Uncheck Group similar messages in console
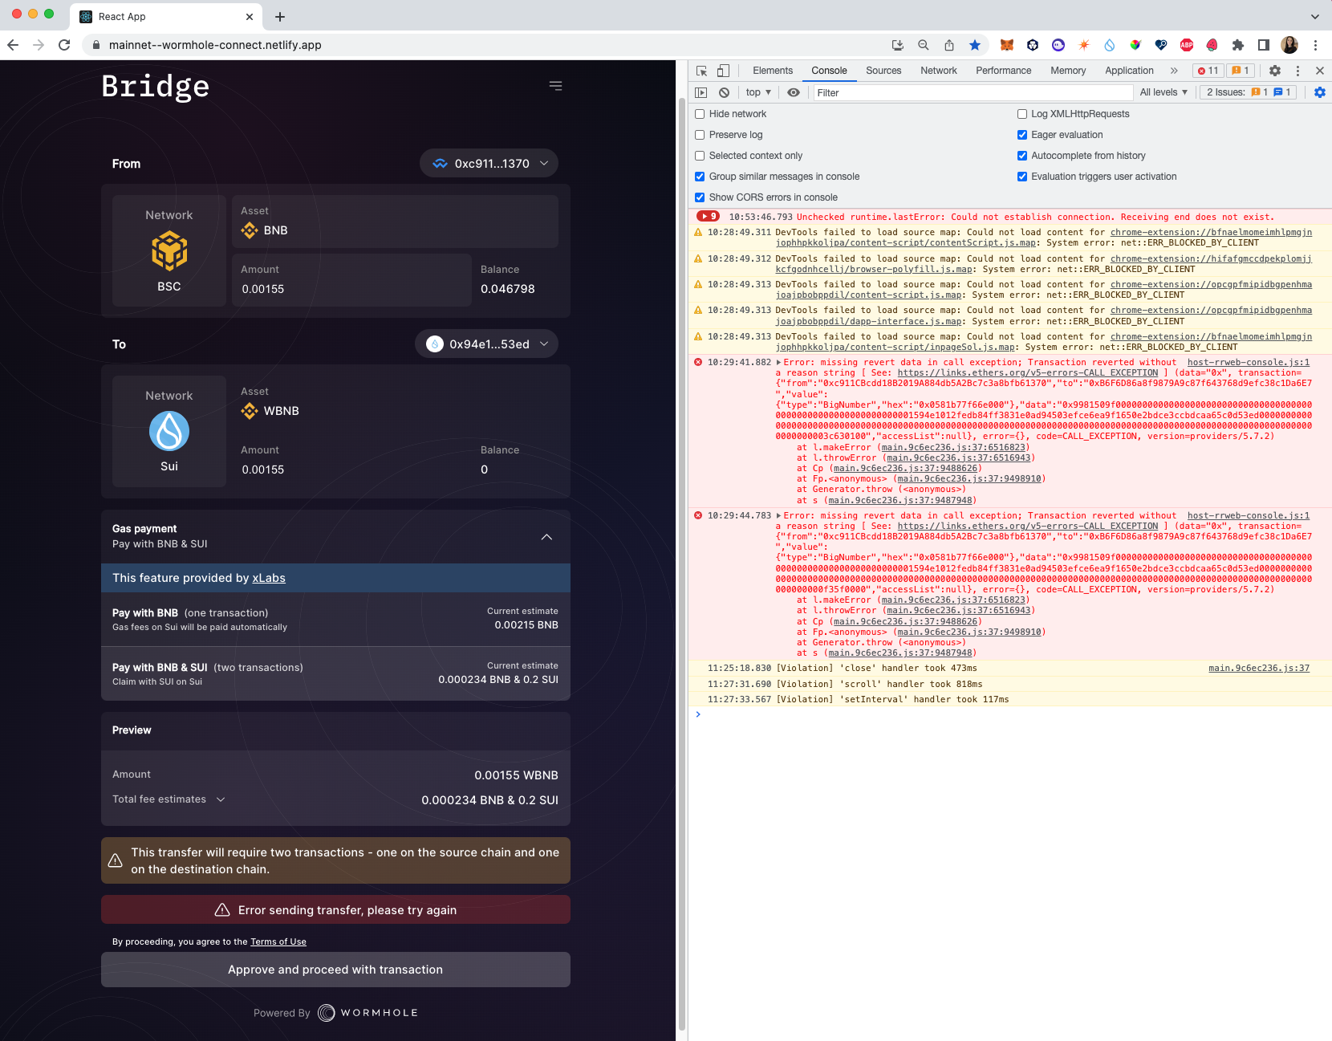The width and height of the screenshot is (1332, 1041). (x=699, y=177)
